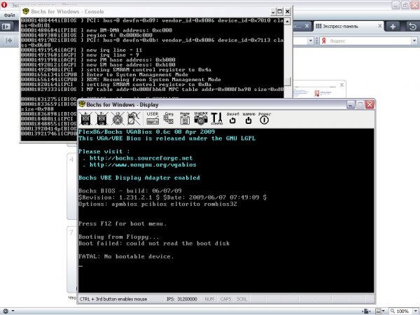The image size is (420, 315).
Task: Click the Paste icon in Bochs toolbar
Action: tap(185, 118)
